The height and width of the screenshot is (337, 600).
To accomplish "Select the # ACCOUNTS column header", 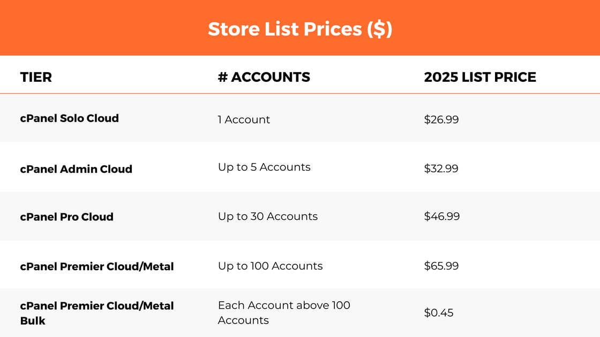I will (x=264, y=77).
